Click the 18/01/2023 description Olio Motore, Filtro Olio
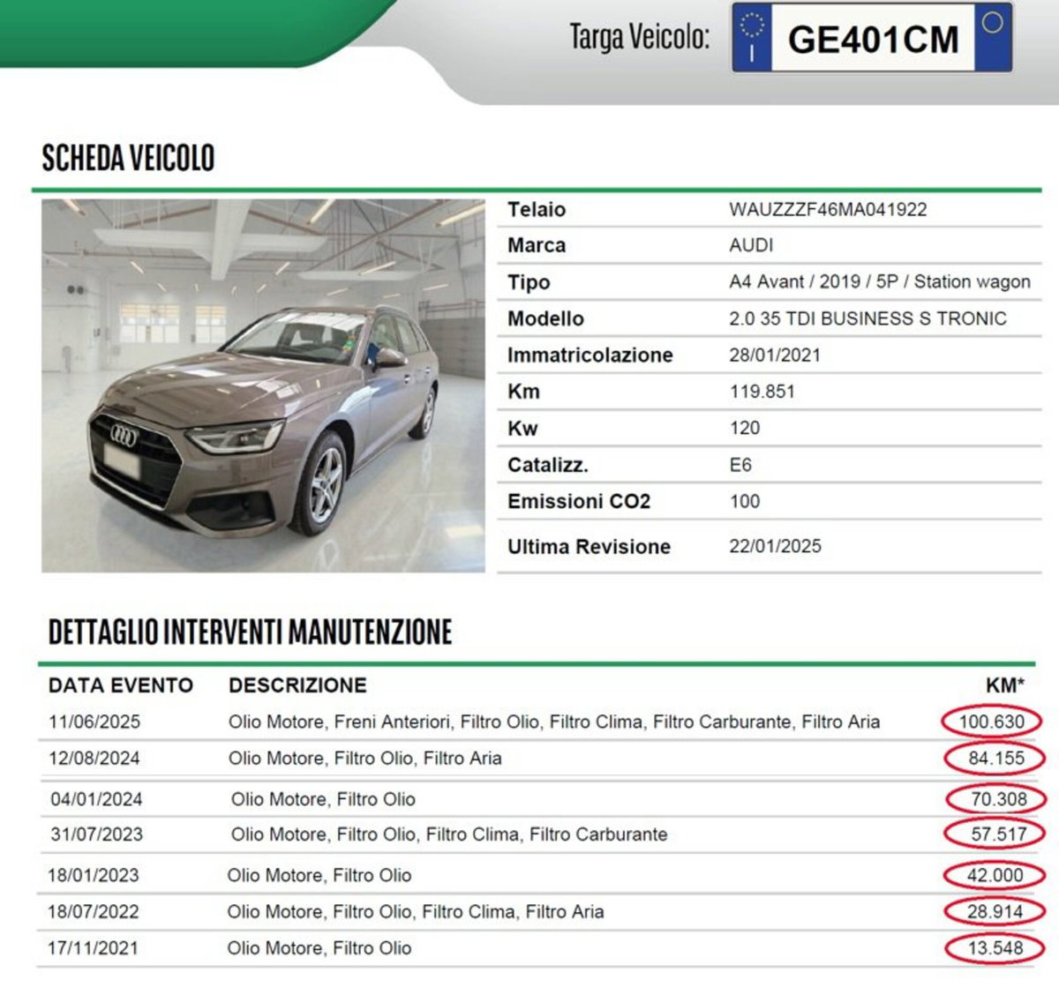The height and width of the screenshot is (1002, 1059). tap(319, 875)
